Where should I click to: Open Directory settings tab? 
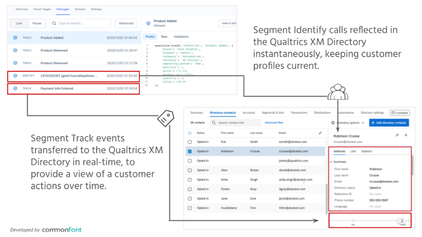pyautogui.click(x=372, y=113)
